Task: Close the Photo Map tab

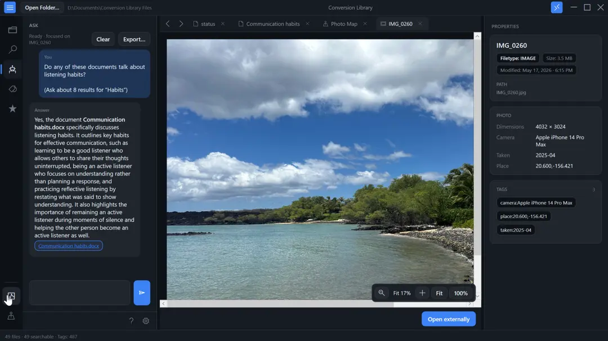Action: pyautogui.click(x=365, y=24)
